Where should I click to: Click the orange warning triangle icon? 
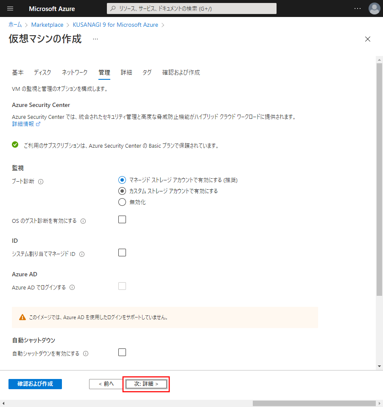pyautogui.click(x=22, y=317)
